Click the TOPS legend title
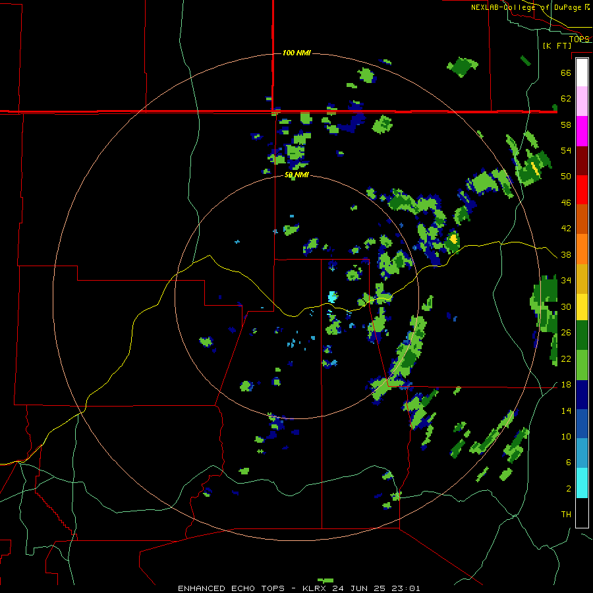The image size is (593, 593). pyautogui.click(x=579, y=40)
